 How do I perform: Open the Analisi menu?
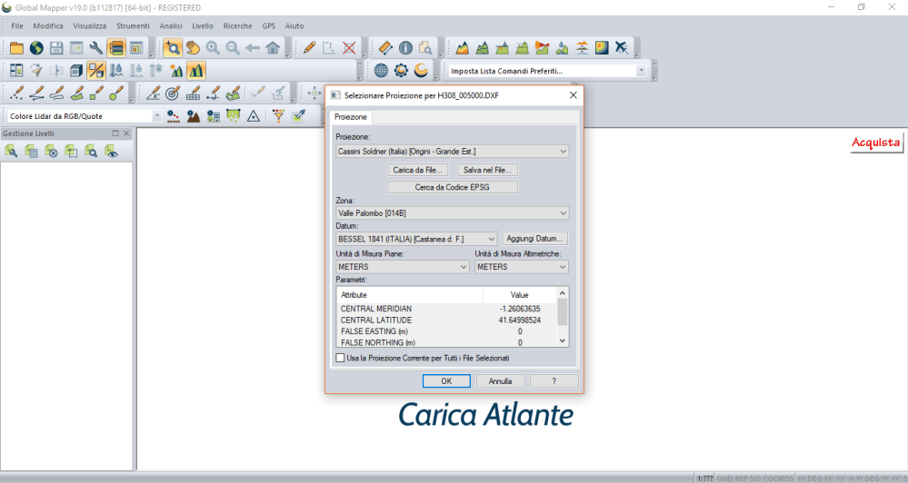point(171,25)
